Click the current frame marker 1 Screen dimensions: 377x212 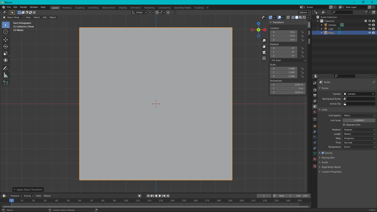11,200
